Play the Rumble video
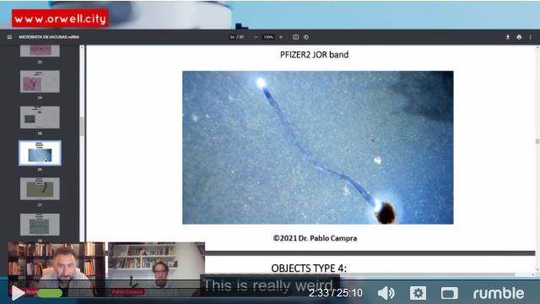 coord(18,293)
